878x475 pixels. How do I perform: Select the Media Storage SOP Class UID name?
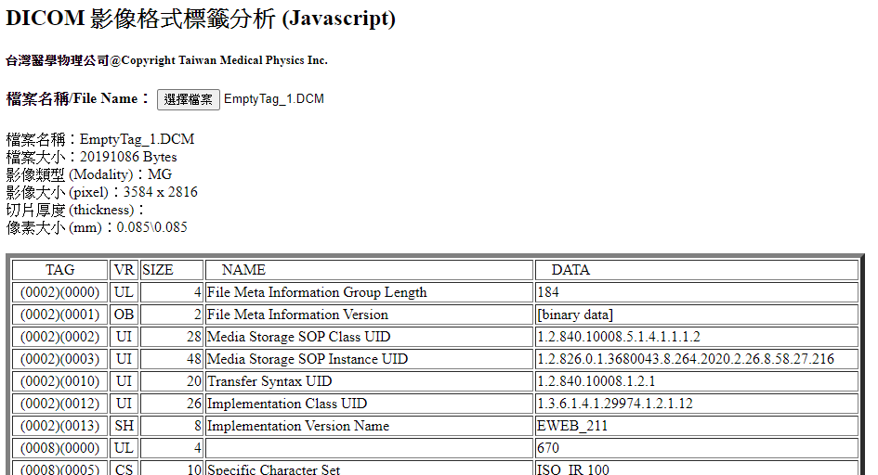tap(298, 337)
